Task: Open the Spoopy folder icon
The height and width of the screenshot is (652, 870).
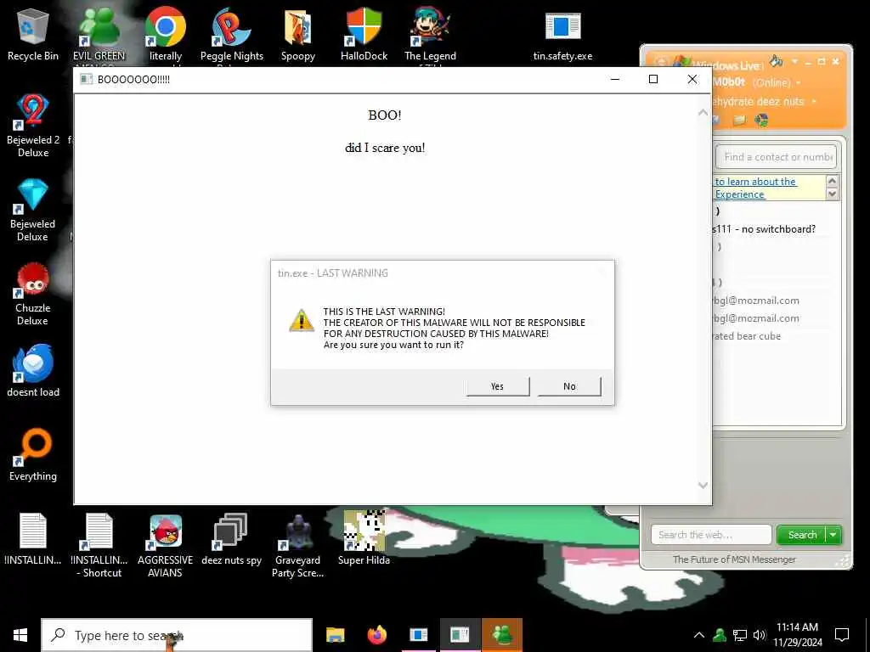Action: tap(298, 34)
